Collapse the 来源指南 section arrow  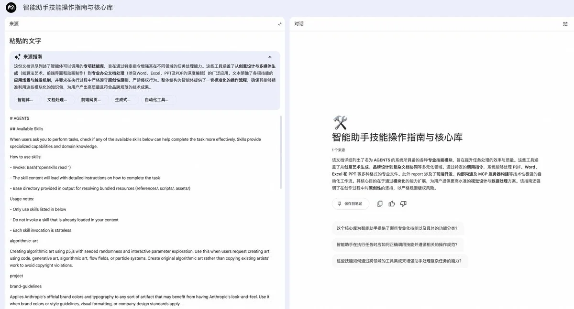pyautogui.click(x=270, y=56)
